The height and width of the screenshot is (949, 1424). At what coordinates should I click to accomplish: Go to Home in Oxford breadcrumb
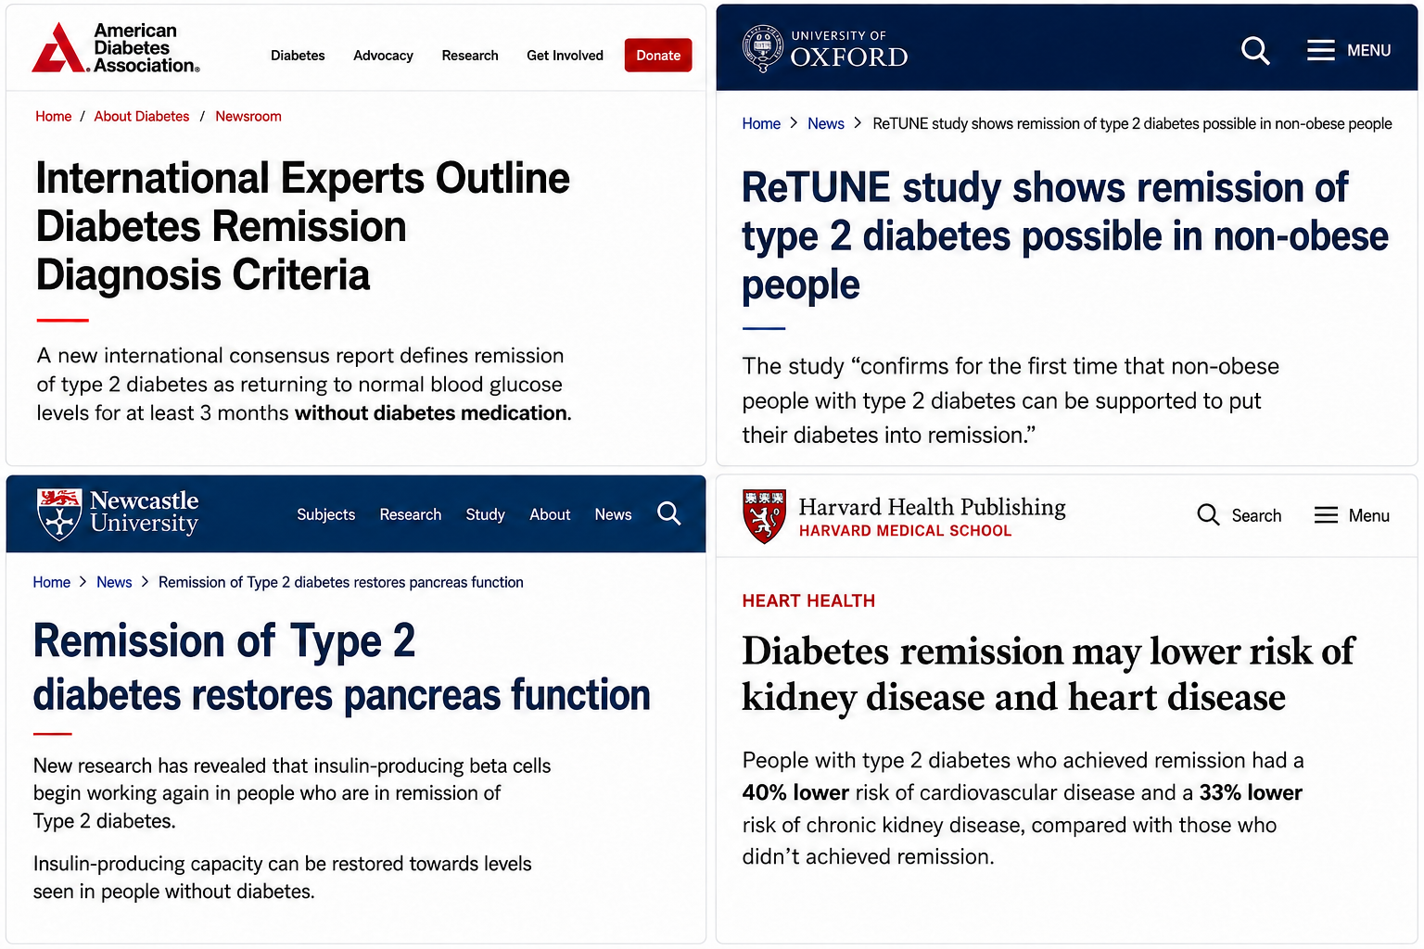click(x=761, y=124)
